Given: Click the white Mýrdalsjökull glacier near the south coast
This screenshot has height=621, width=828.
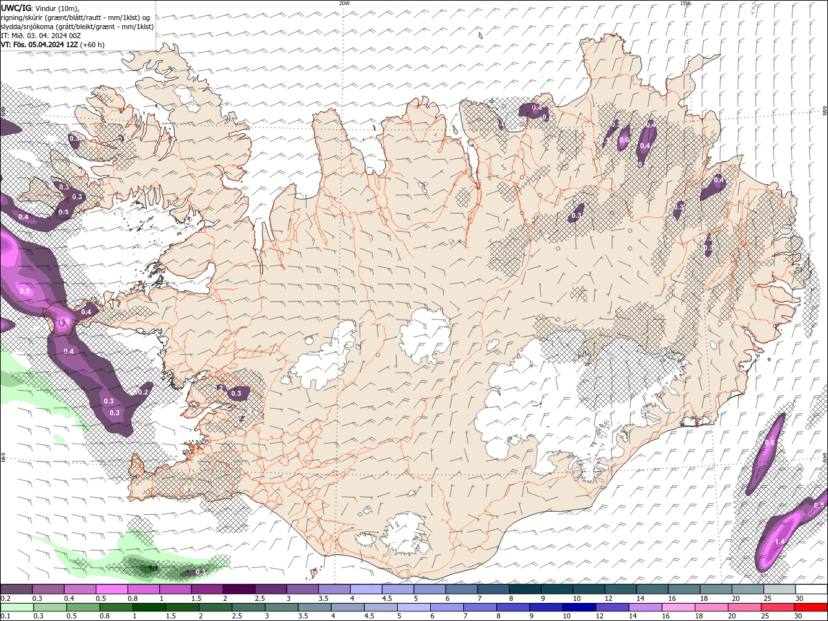Looking at the screenshot, I should [406, 535].
